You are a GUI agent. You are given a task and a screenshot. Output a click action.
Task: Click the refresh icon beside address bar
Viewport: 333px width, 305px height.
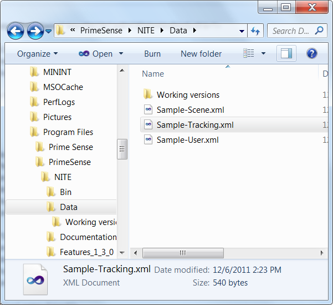[255, 31]
